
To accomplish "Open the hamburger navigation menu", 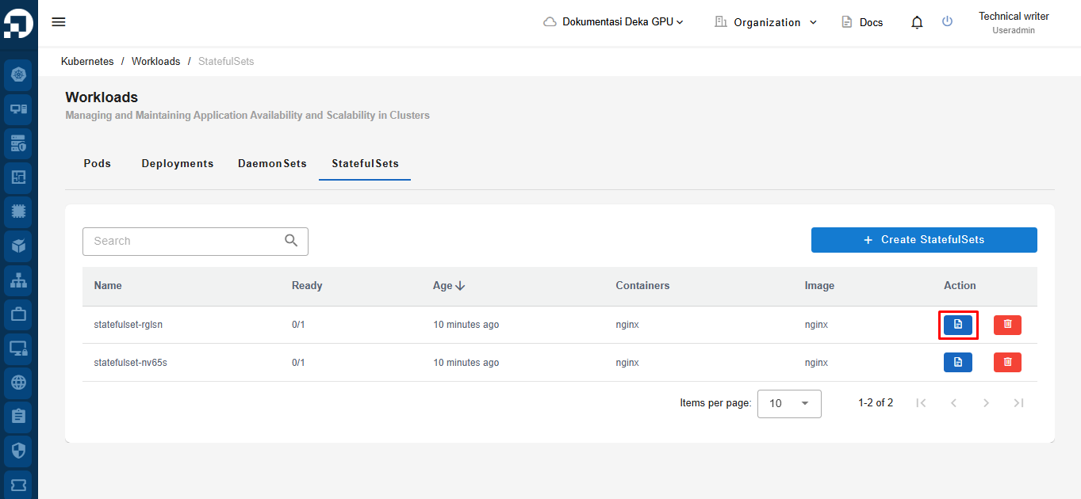I will [x=59, y=22].
